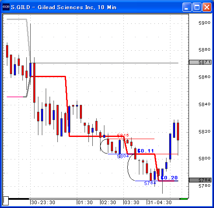Close the Gilead Sciences chart window
This screenshot has width=214, height=208.
pos(207,7)
